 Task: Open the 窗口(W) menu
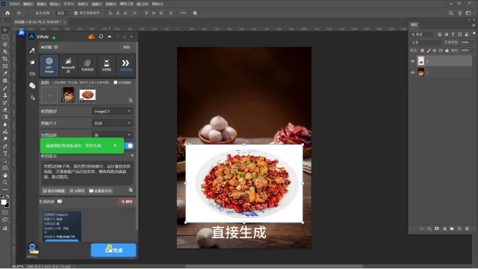(x=142, y=4)
